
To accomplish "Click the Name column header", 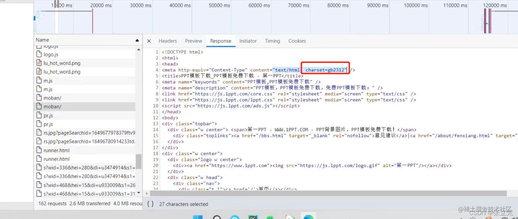I will 88,40.
